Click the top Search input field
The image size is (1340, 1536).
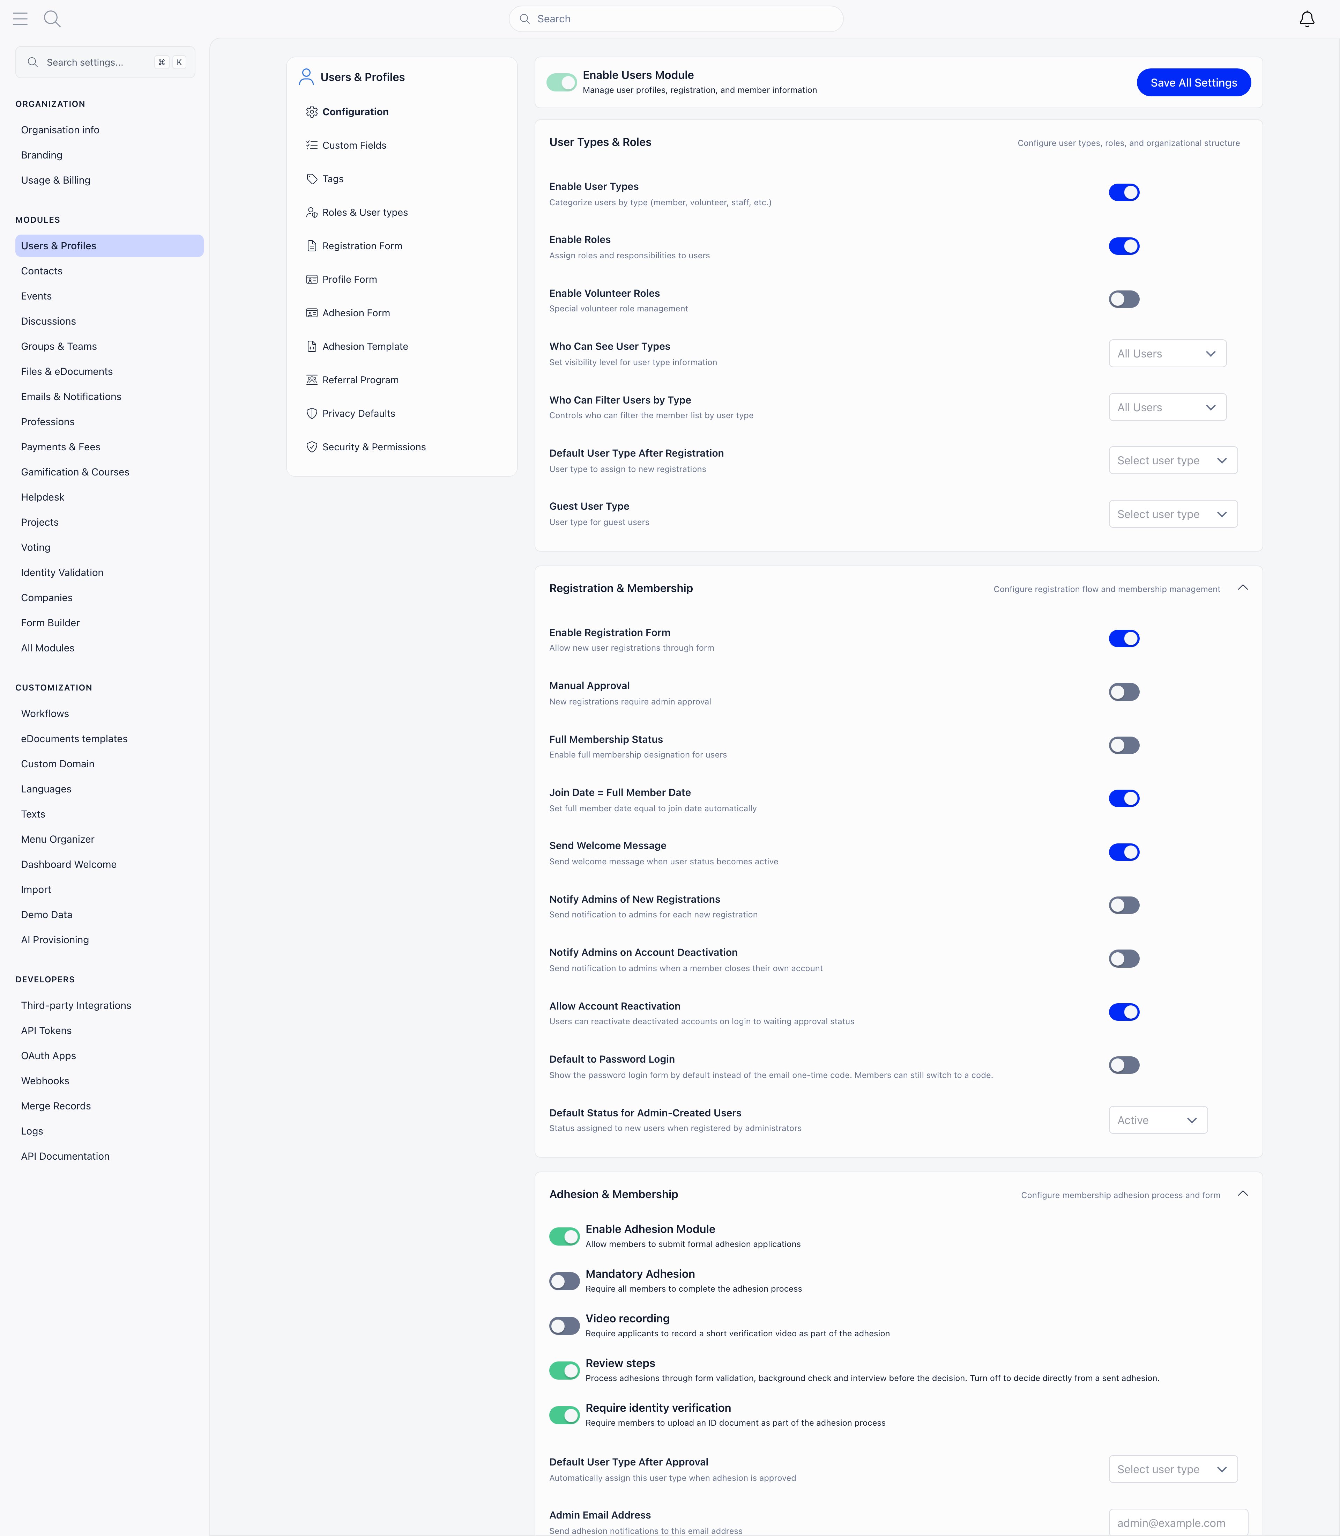675,19
